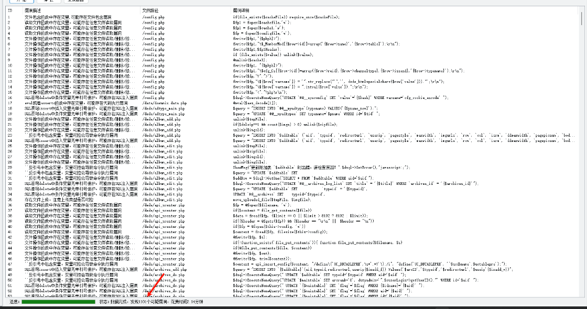Select the /dede/api_ucenter.php path in row 36

tap(163, 205)
